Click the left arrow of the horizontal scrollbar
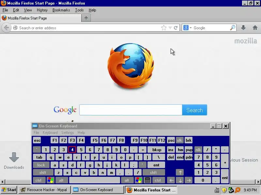Screen dimensions: 261x195 (x=2, y=182)
